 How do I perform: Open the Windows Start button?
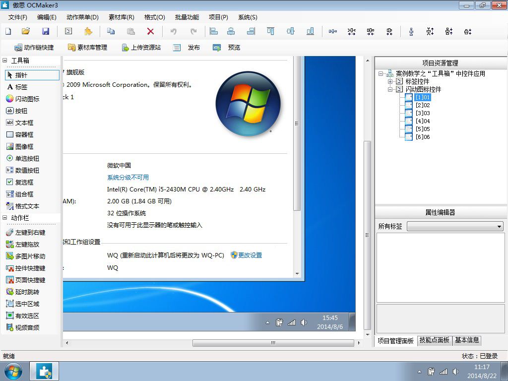point(13,371)
